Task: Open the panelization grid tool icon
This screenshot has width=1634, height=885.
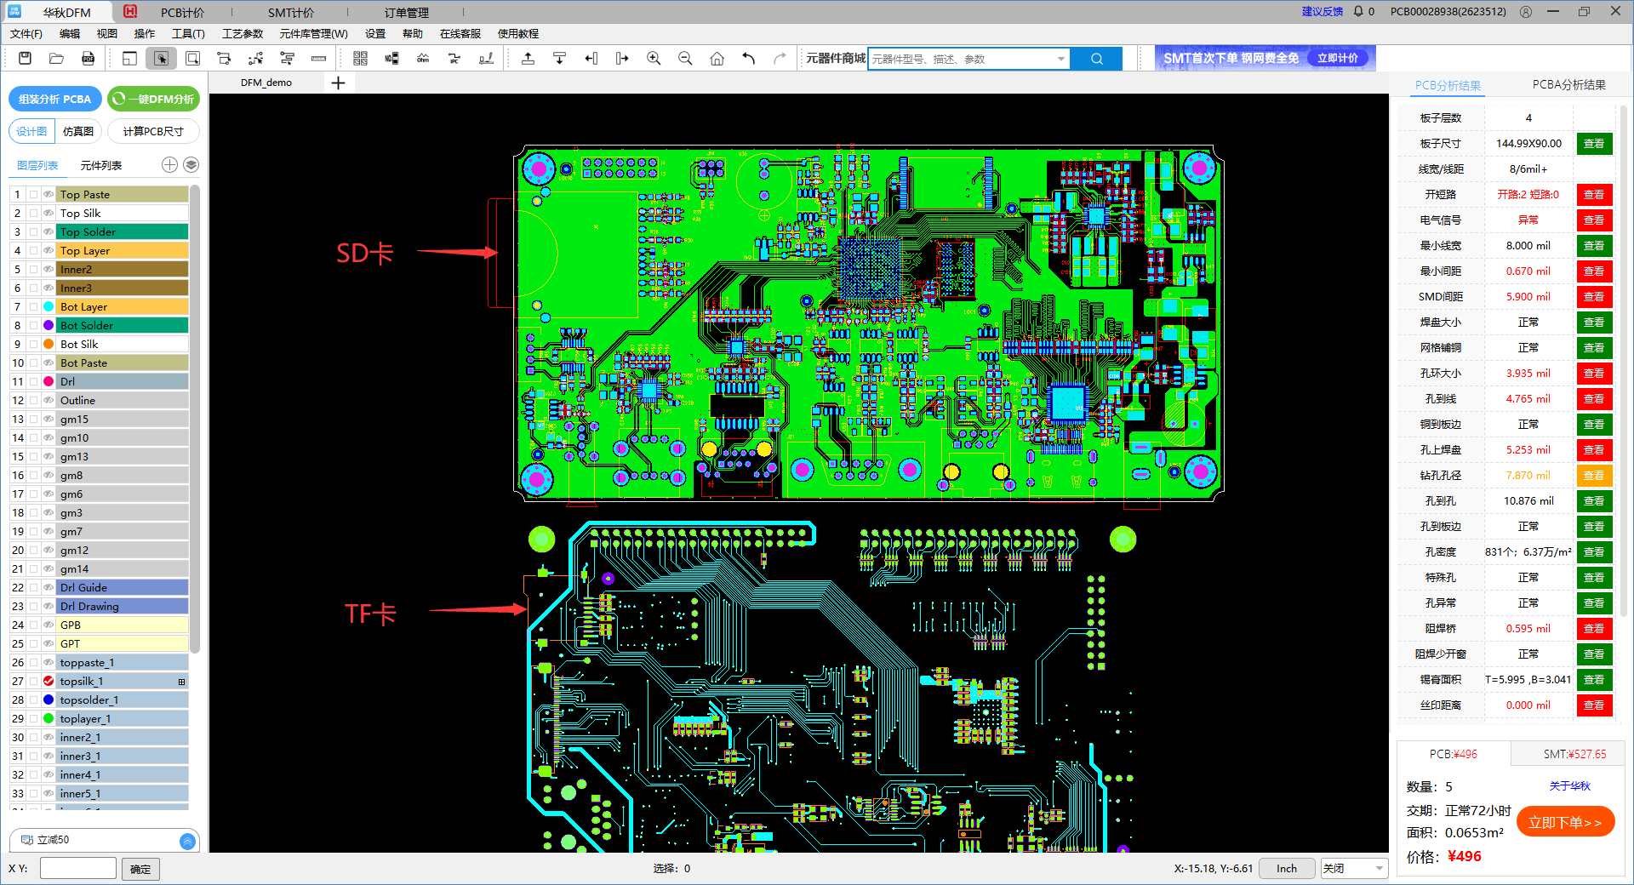Action: point(360,58)
